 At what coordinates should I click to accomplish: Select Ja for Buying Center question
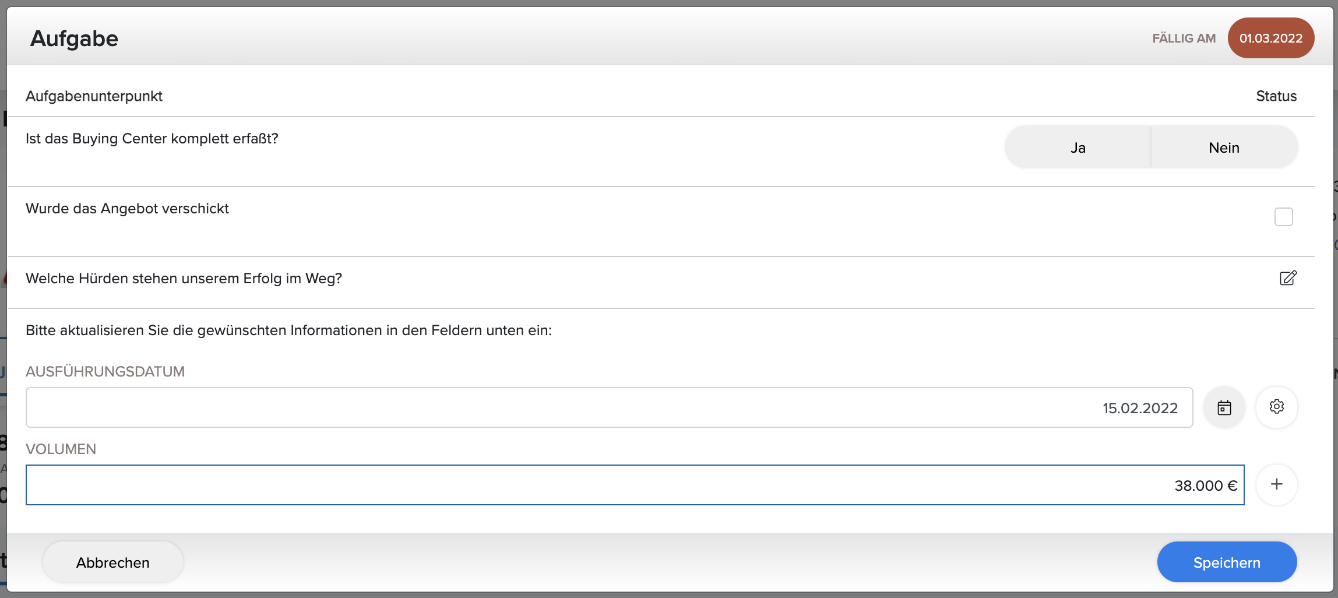pos(1078,147)
